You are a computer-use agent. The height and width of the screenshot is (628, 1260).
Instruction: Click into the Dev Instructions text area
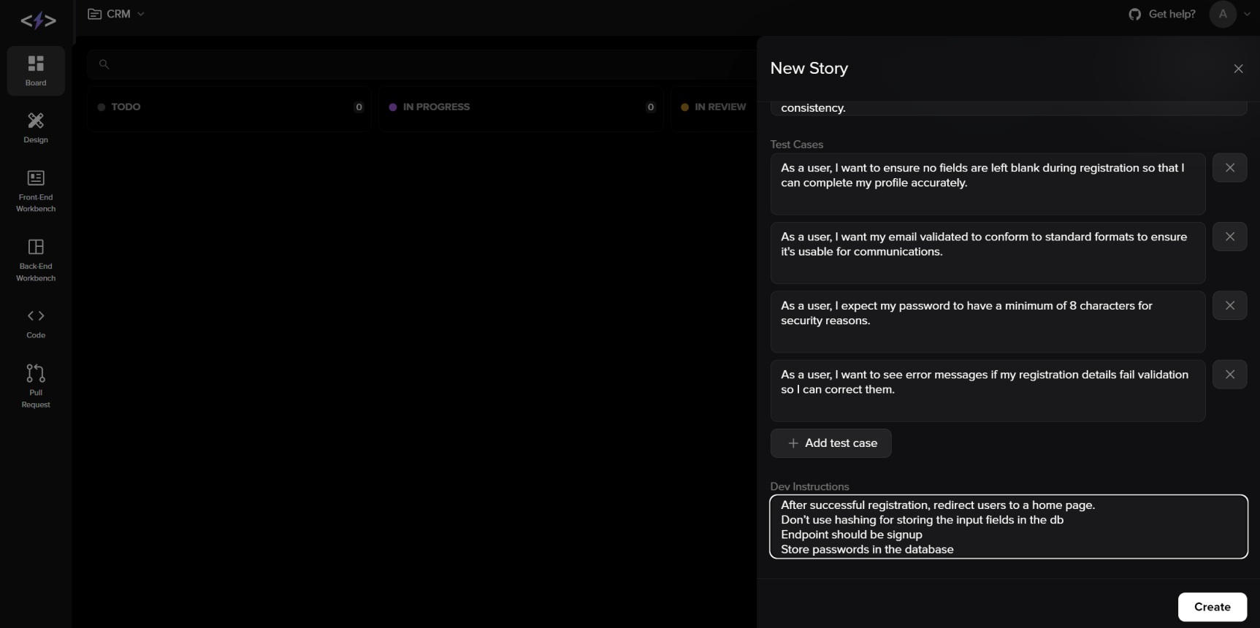(1008, 526)
